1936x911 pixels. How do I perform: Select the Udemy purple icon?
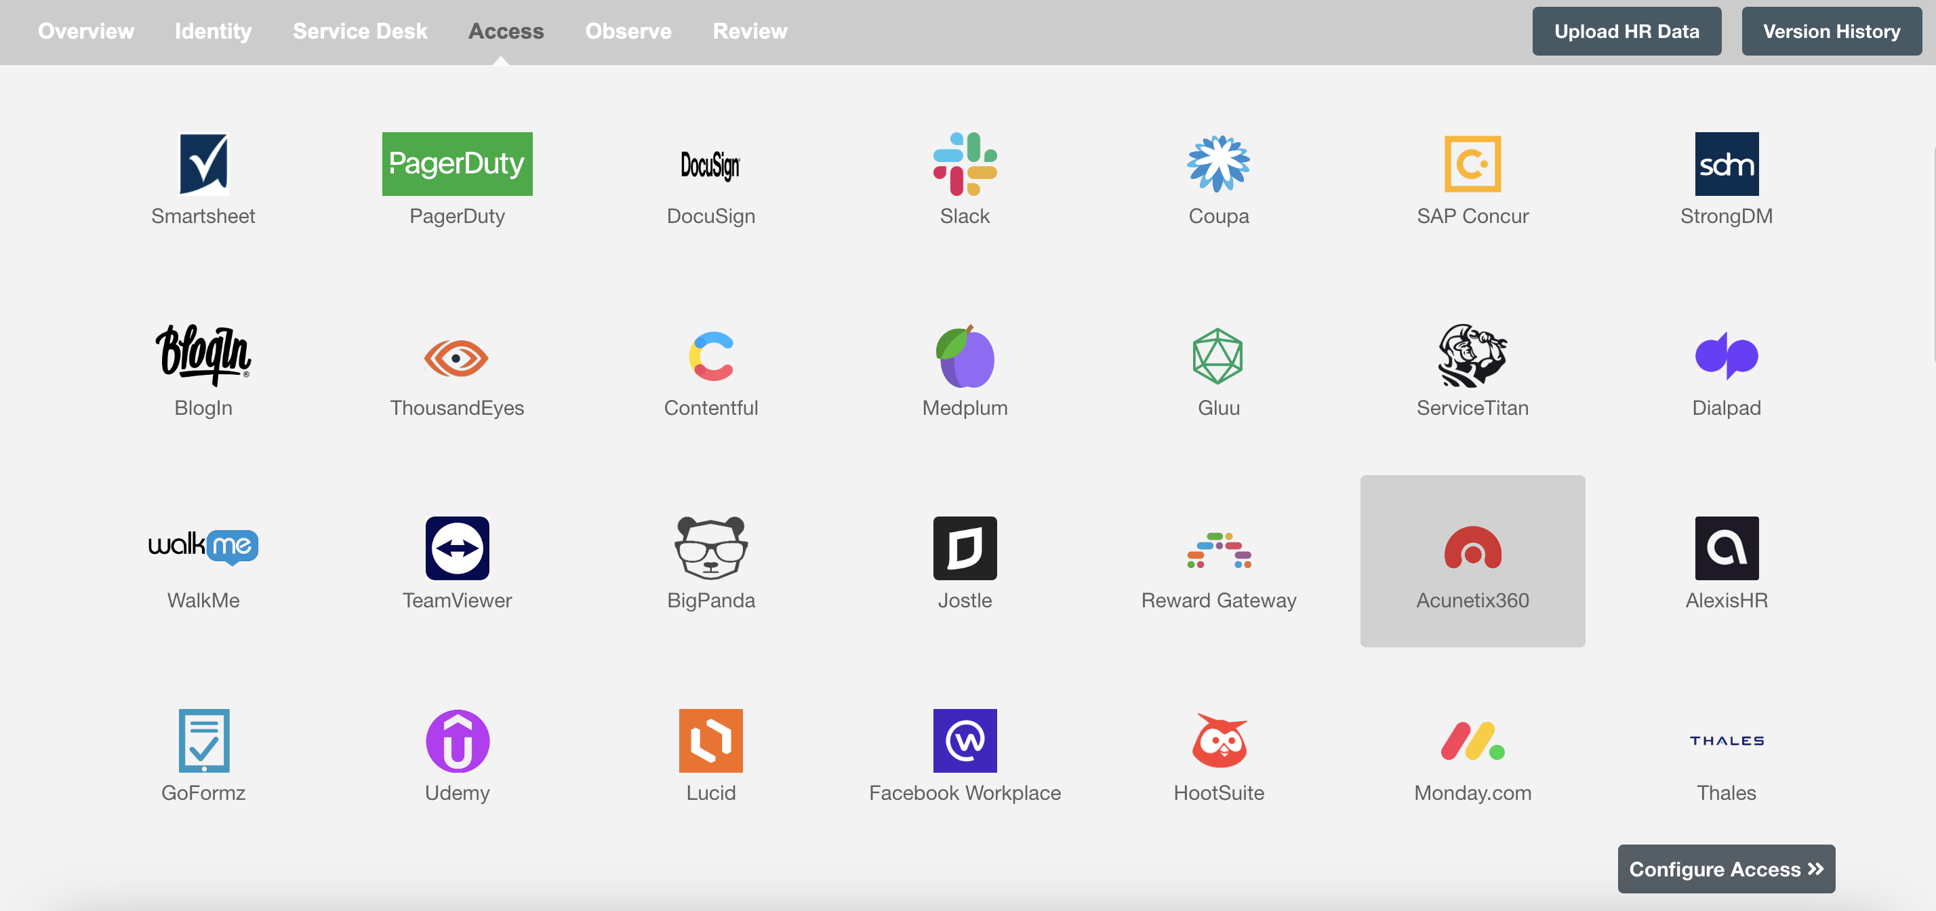(x=457, y=740)
